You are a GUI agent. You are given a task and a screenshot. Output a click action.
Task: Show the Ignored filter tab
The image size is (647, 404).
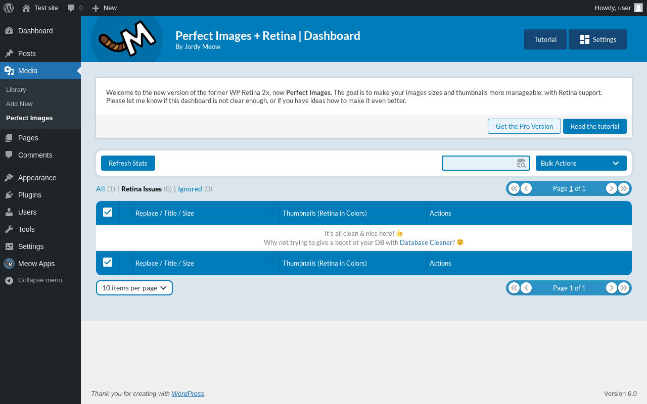[x=190, y=189]
